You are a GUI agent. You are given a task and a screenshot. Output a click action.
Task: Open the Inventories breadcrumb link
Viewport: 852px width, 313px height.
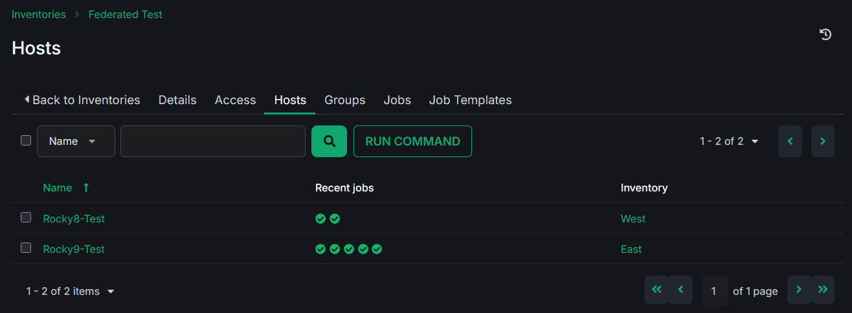coord(39,14)
